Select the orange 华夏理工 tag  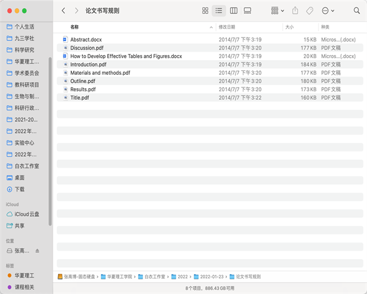pyautogui.click(x=24, y=276)
